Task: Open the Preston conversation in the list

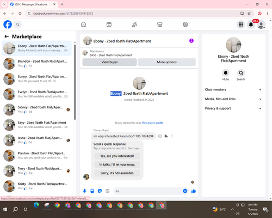Action: click(36, 155)
